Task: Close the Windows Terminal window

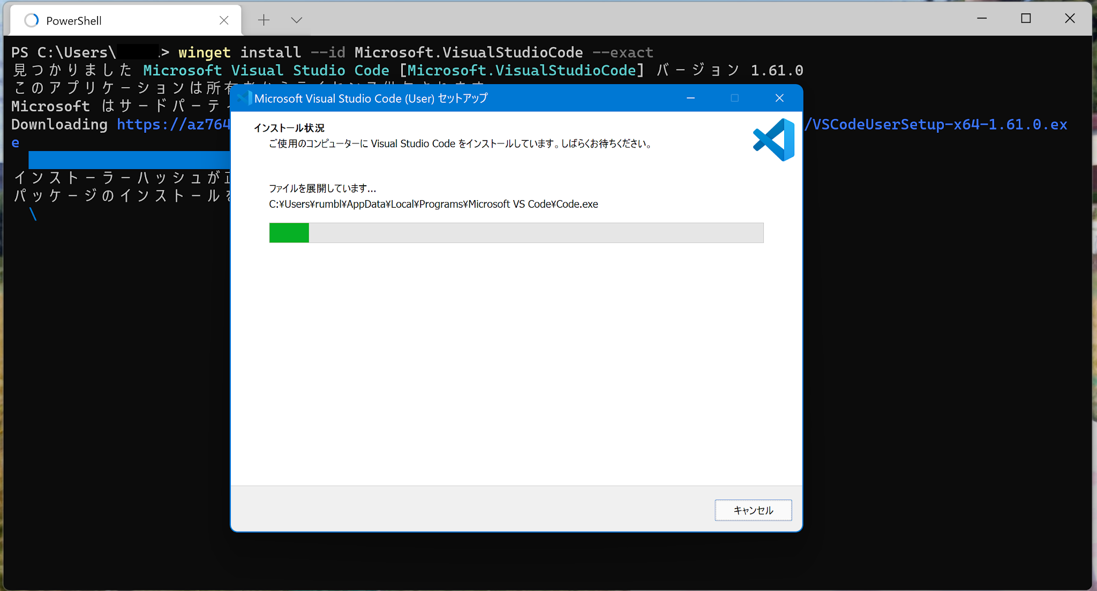Action: click(x=1070, y=19)
